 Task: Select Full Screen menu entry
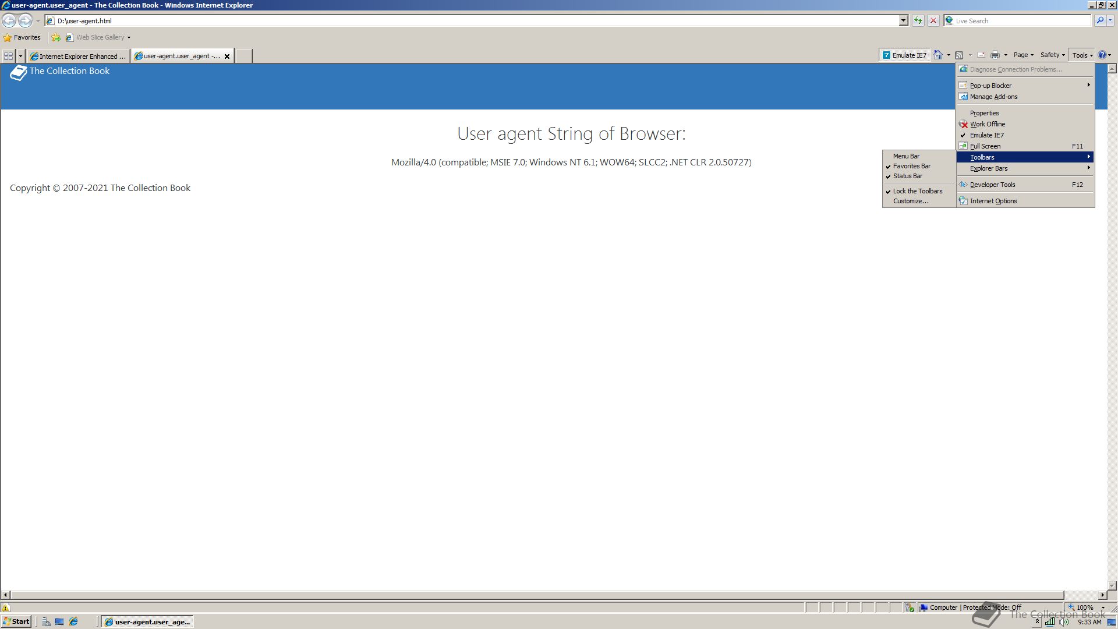tap(1025, 146)
